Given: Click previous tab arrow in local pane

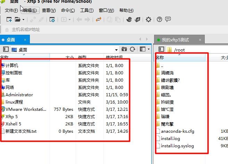Looking at the screenshot, I should [140, 39].
